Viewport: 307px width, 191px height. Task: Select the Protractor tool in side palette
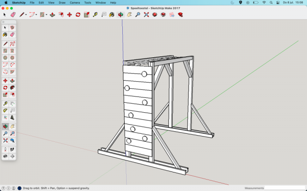5,110
